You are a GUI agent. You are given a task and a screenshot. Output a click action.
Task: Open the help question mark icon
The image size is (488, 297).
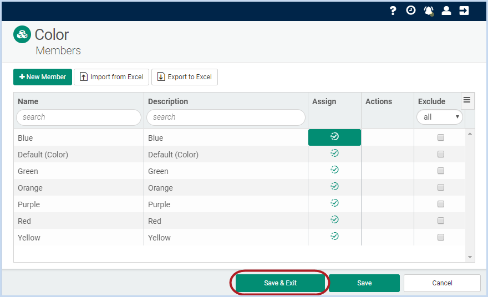[393, 11]
